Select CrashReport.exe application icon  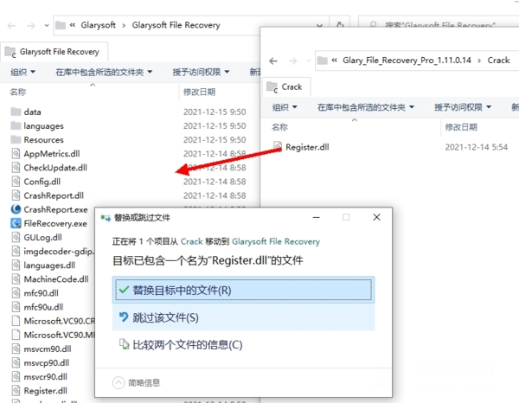[x=16, y=209]
